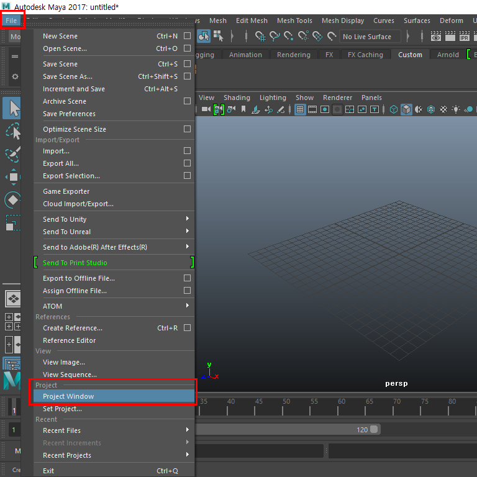Open viewport Camera Attributes icon
Viewport: 477px width, 477px height.
click(x=232, y=109)
